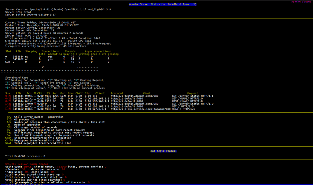Click the 'Mode of operation' legend line

pos(27,124)
